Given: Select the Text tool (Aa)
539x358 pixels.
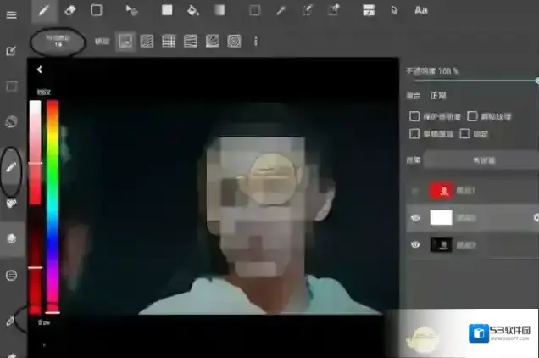Looking at the screenshot, I should [x=420, y=10].
